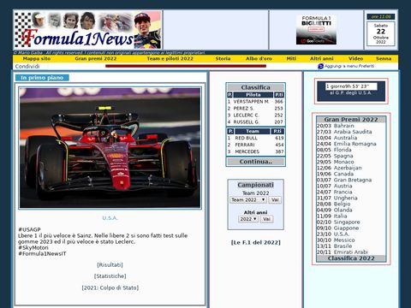Click MERCEDES in team standings

pyautogui.click(x=247, y=151)
